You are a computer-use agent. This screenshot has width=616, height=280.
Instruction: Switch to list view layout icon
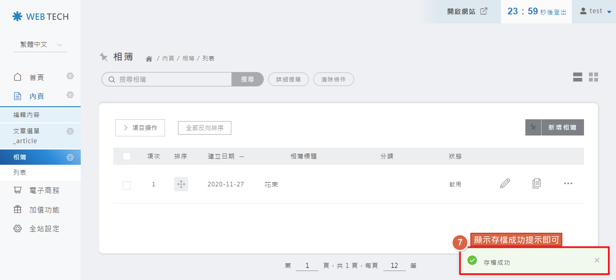pyautogui.click(x=578, y=77)
